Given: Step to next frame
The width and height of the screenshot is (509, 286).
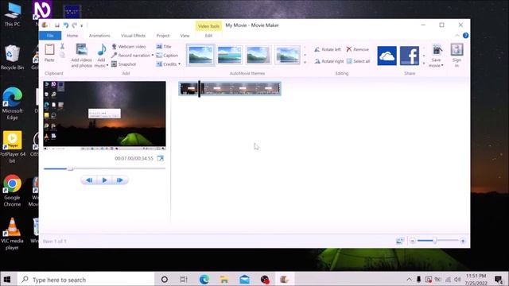Looking at the screenshot, I should (x=120, y=180).
